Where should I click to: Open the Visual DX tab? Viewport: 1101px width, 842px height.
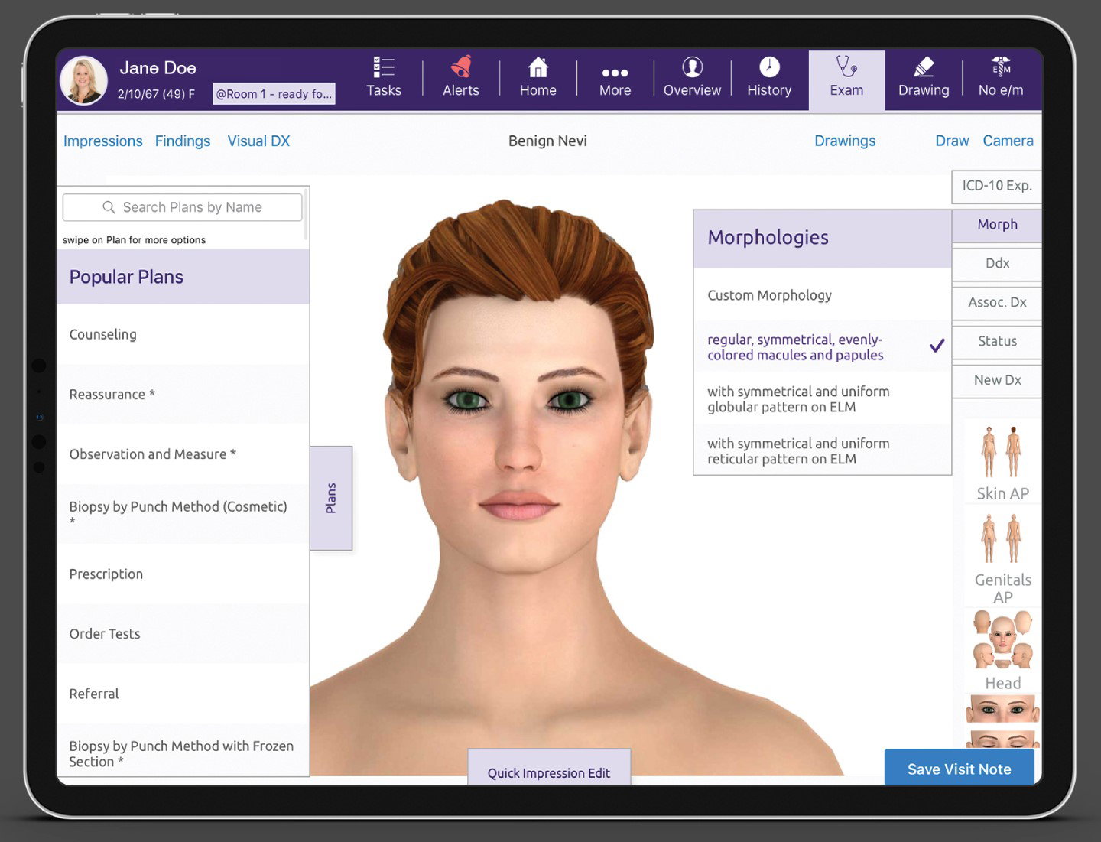[x=258, y=141]
